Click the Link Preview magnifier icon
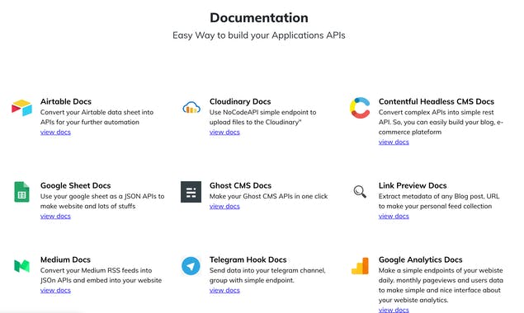The image size is (524, 313). pos(360,192)
